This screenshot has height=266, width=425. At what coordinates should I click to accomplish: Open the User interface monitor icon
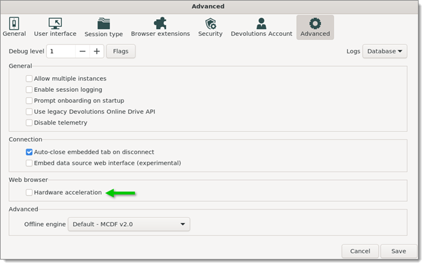coord(55,23)
